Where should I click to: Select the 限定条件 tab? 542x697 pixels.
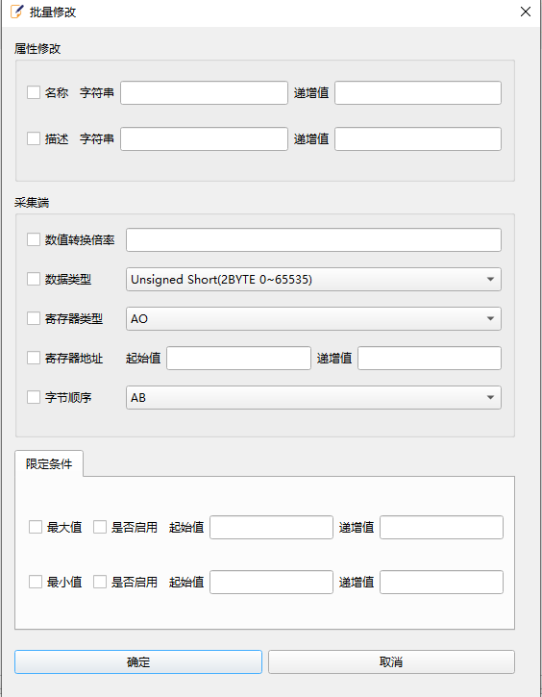pyautogui.click(x=49, y=463)
